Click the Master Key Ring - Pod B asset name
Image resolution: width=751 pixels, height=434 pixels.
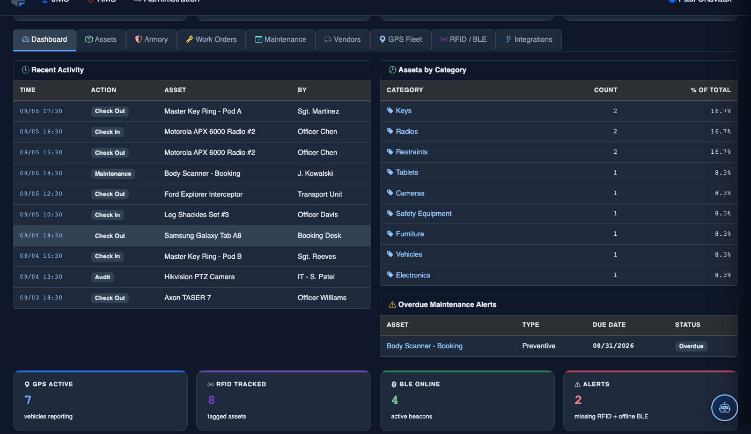click(203, 257)
